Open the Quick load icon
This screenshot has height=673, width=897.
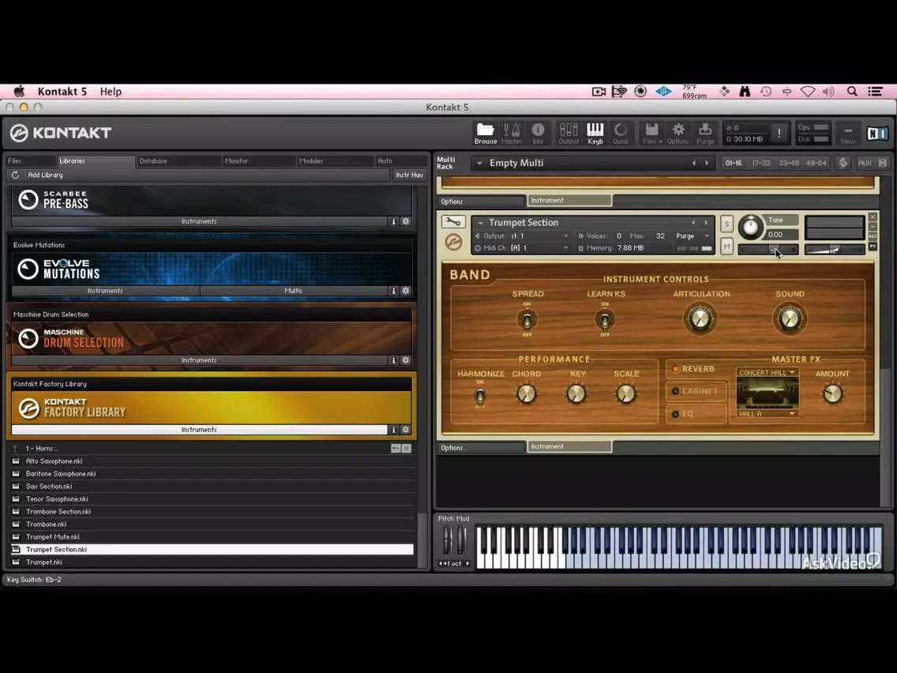point(621,133)
